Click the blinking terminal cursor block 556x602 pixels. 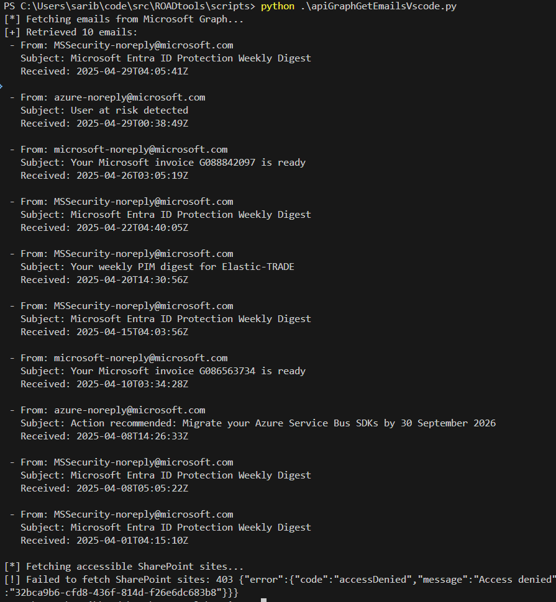(263, 600)
